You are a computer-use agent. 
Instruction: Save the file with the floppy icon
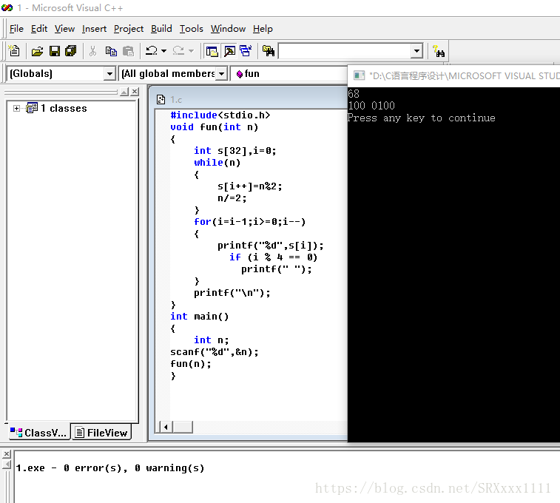point(55,51)
